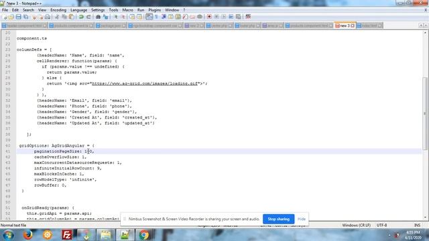
Task: Toggle the indent guide icon
Action: pos(164,17)
